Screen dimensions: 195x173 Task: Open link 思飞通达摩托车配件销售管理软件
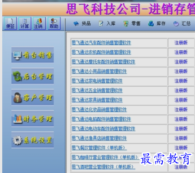104,62
